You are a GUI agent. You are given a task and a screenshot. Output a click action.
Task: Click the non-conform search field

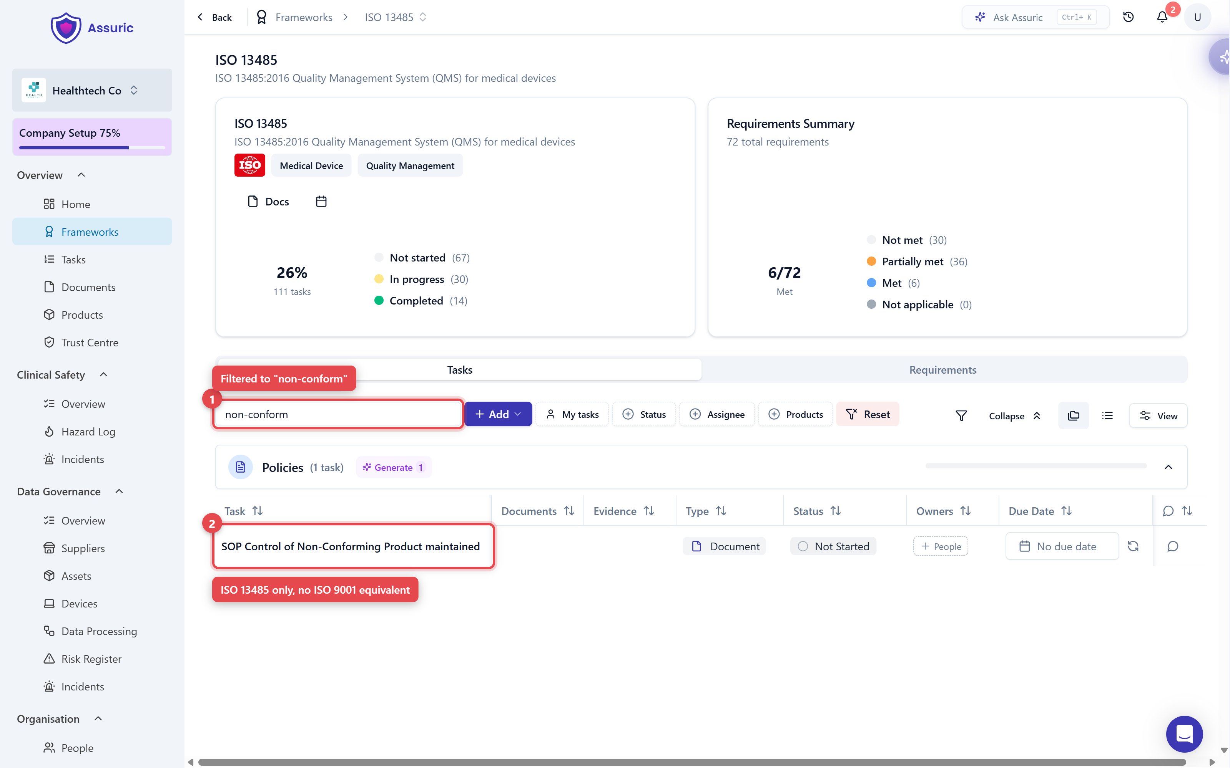(338, 414)
